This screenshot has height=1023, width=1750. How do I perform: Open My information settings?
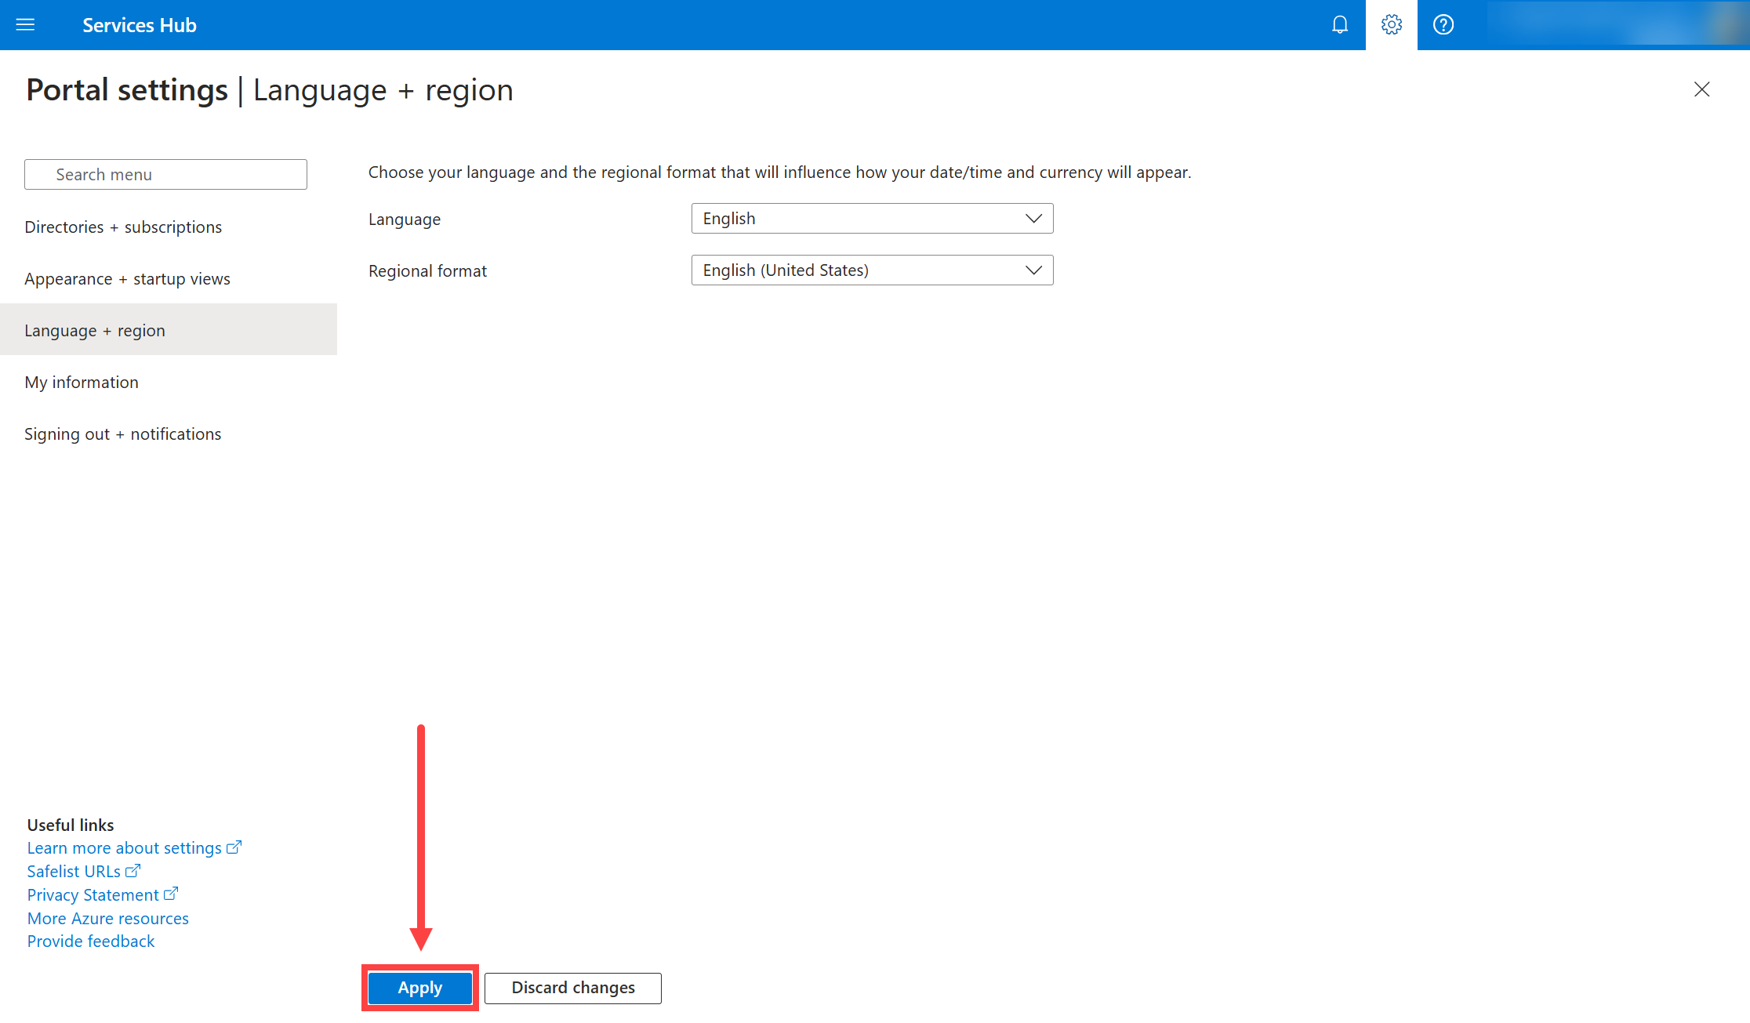82,383
